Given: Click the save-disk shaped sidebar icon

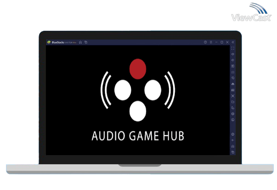Looking at the screenshot, I should coord(233,90).
